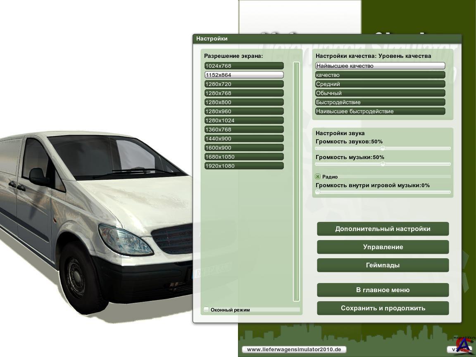Open Дополнительный настройки

point(383,229)
